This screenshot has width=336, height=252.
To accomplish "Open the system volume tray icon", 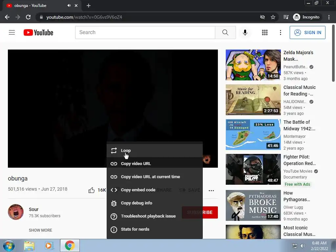I will click(303, 246).
